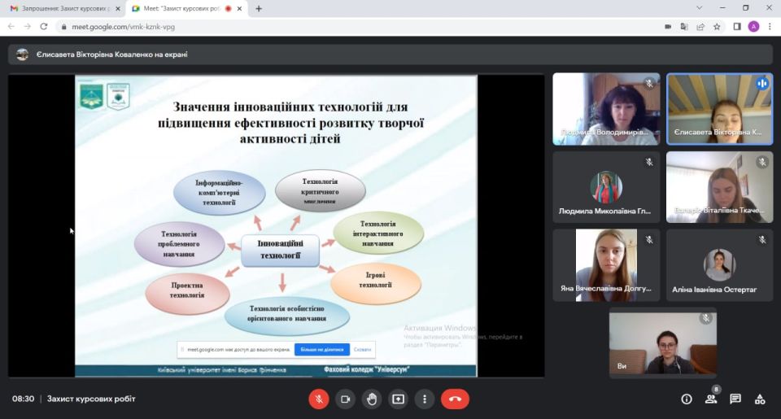Click Інформаційно-комп'ютерні технології ellipse

click(219, 192)
